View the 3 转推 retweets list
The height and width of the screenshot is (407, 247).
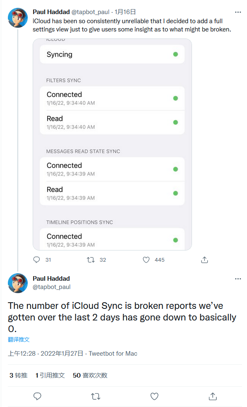point(19,376)
